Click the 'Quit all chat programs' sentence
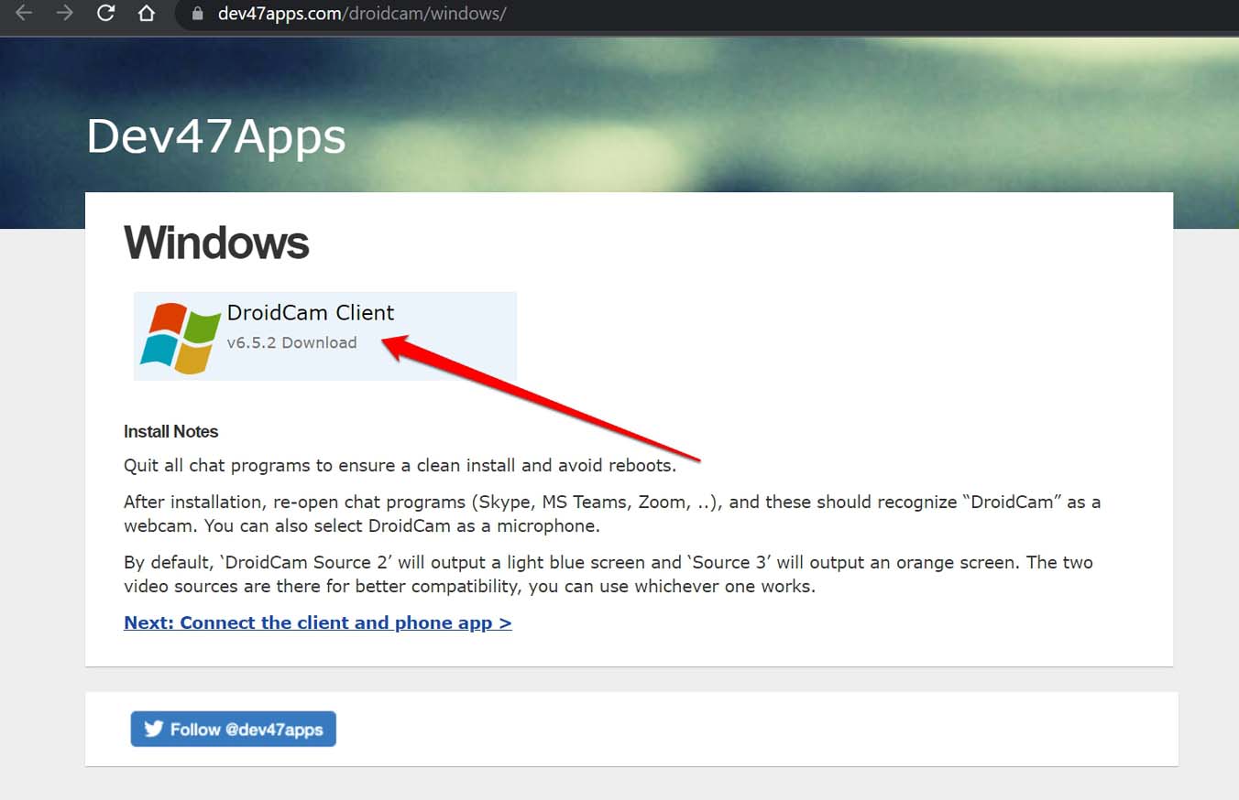1239x800 pixels. (x=400, y=465)
